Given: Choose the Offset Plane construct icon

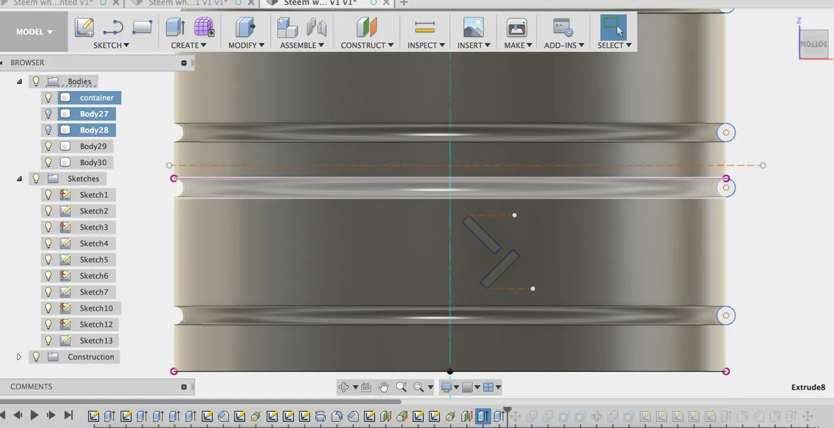Looking at the screenshot, I should (367, 27).
